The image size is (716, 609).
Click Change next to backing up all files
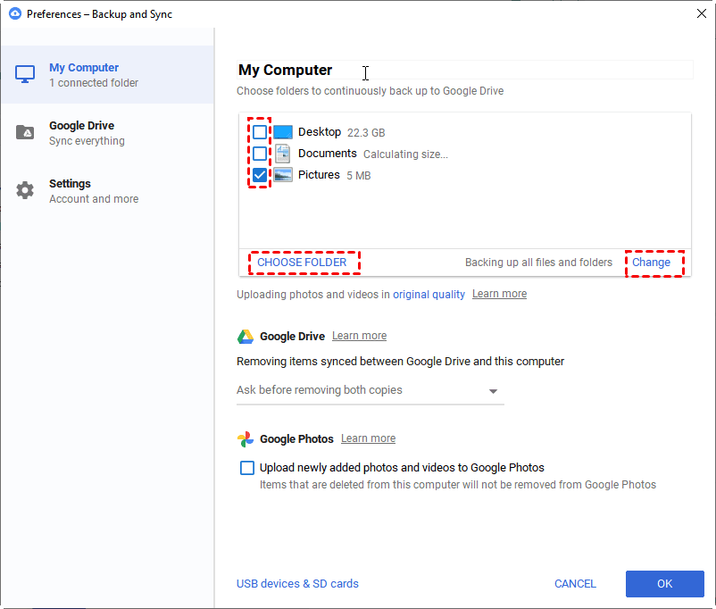(x=651, y=263)
